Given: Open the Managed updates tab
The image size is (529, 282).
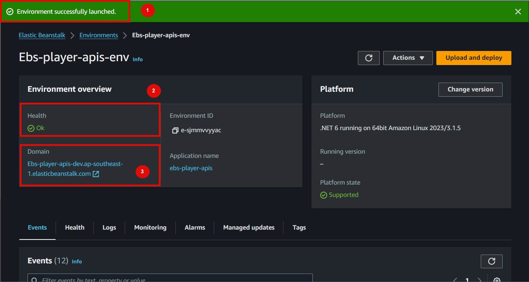Looking at the screenshot, I should [249, 227].
